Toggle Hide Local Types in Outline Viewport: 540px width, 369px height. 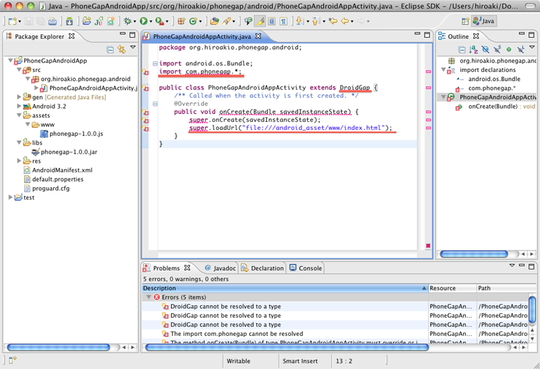point(520,50)
